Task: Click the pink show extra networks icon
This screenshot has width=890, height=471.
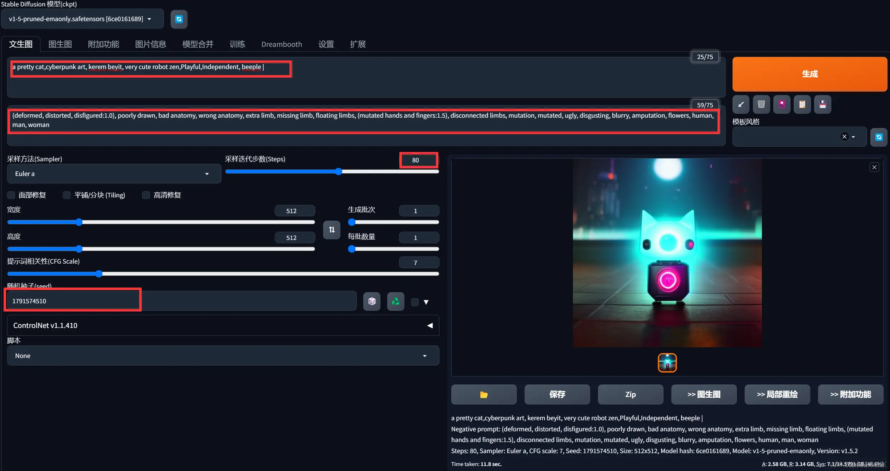Action: pyautogui.click(x=782, y=104)
